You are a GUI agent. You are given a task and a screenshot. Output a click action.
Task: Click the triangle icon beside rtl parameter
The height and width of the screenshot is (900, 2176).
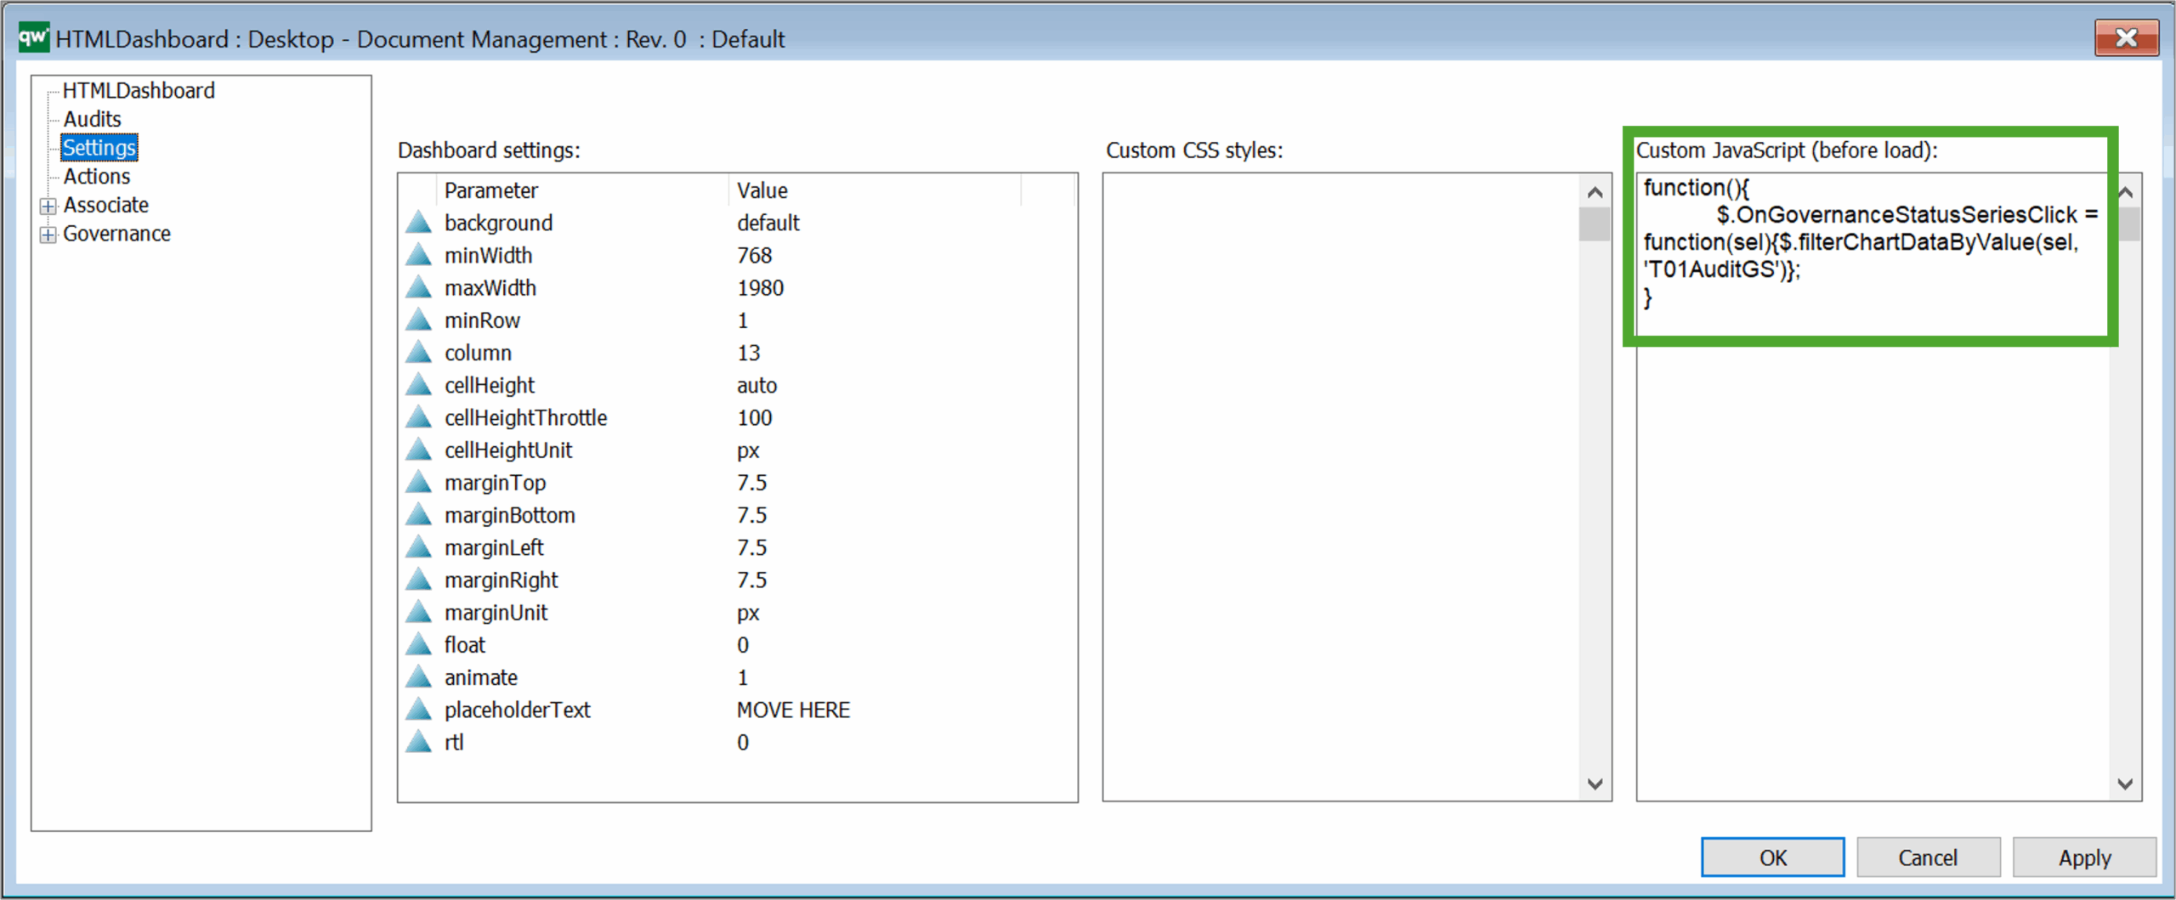tap(418, 742)
